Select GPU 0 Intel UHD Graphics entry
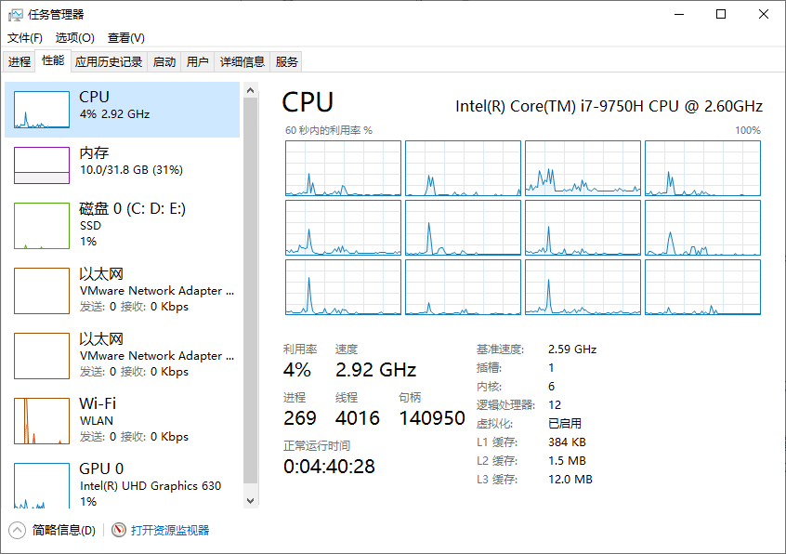This screenshot has width=786, height=554. pos(123,484)
